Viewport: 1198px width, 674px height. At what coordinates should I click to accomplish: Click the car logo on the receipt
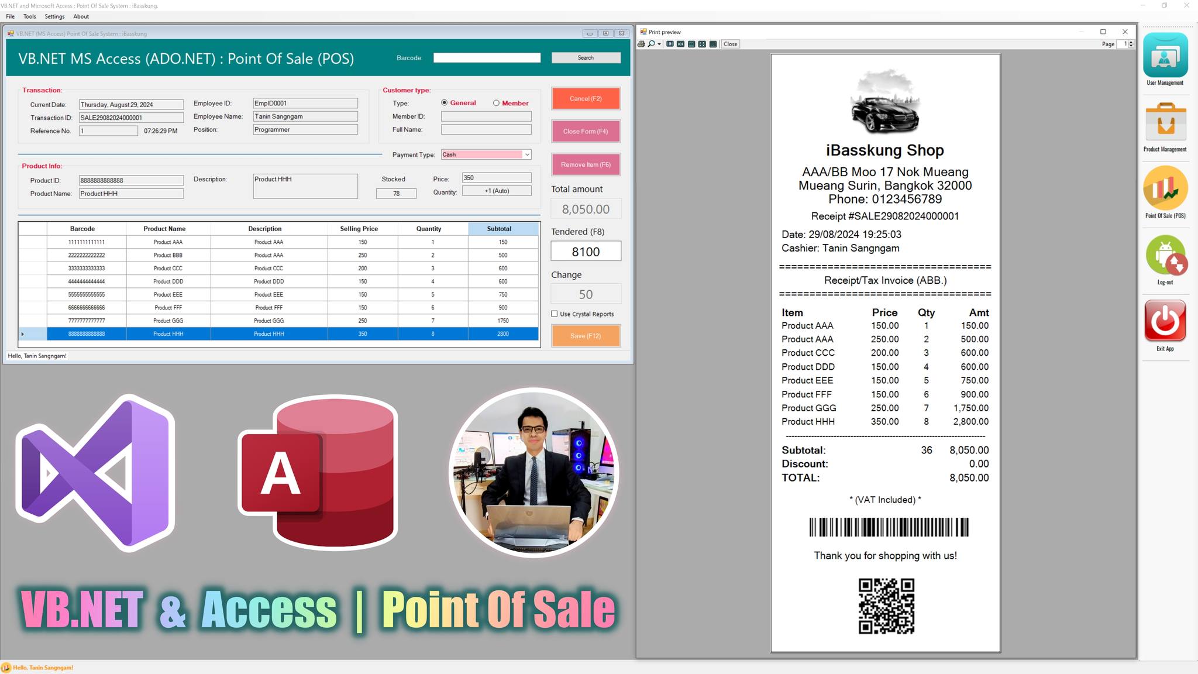pyautogui.click(x=884, y=102)
